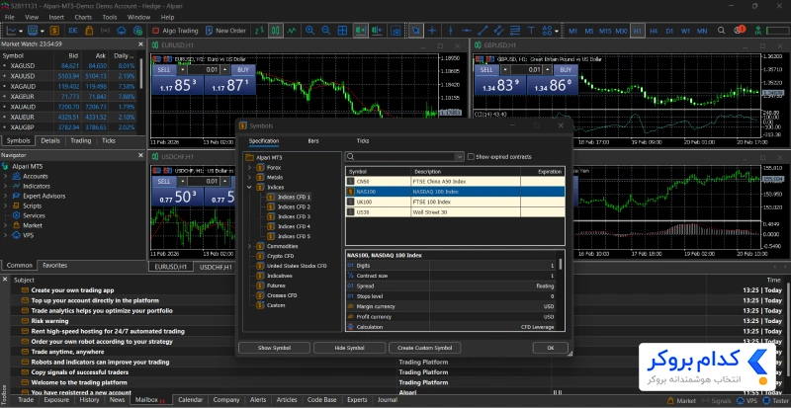Expand the Forex symbol group
791x408 pixels.
249,167
